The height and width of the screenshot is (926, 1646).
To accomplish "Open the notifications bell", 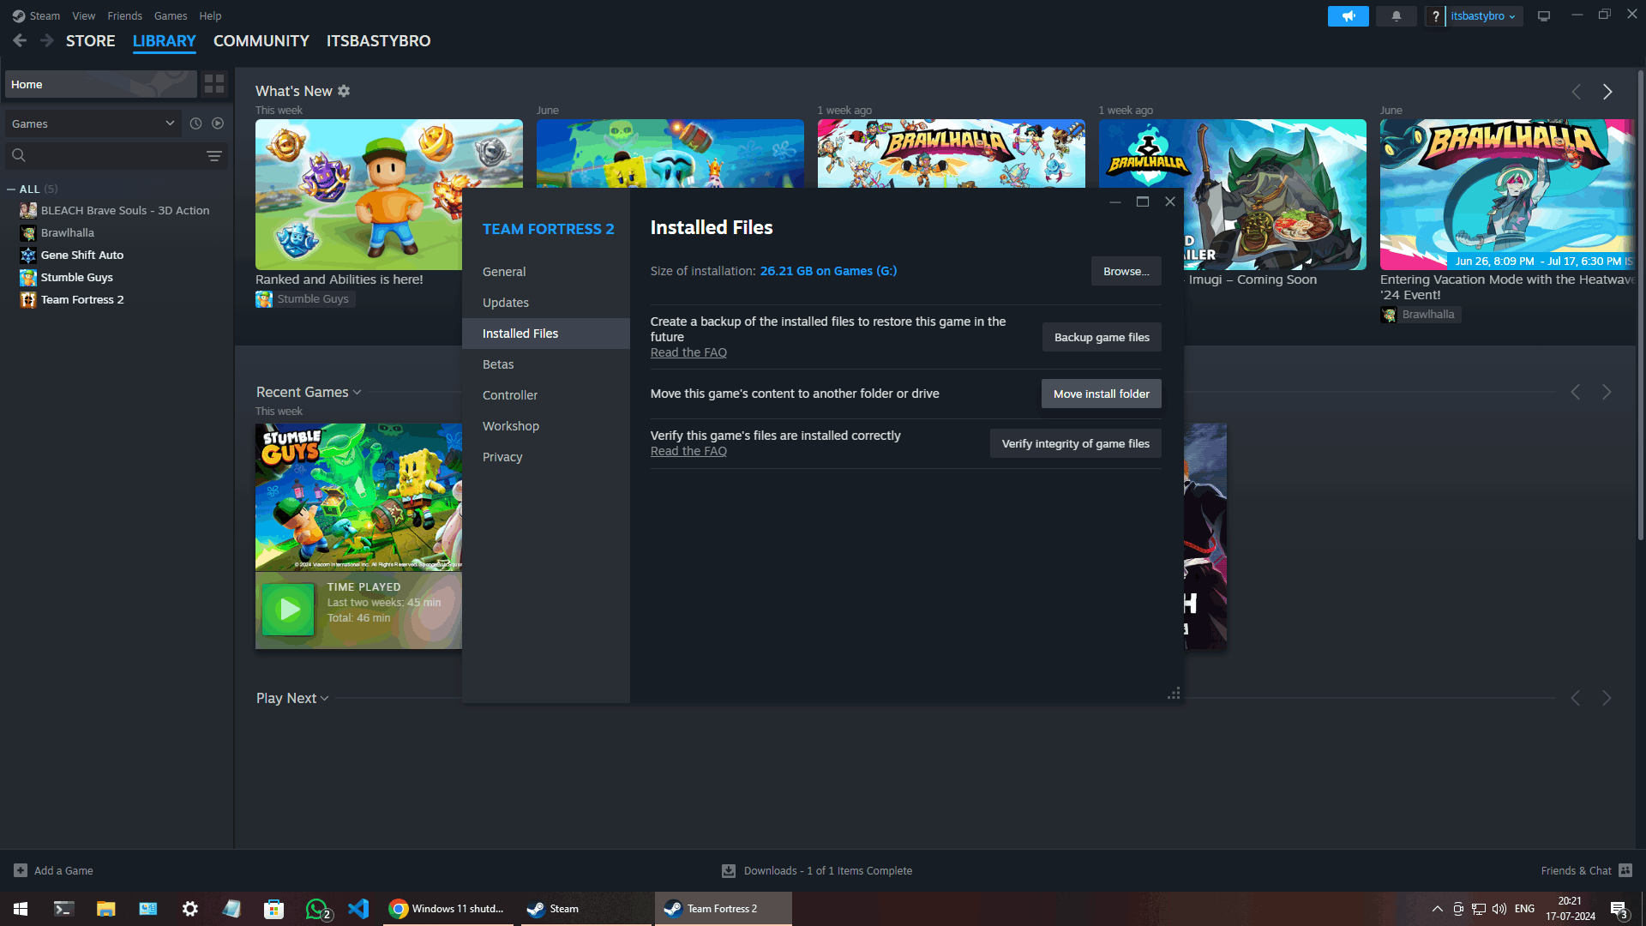I will click(x=1396, y=16).
